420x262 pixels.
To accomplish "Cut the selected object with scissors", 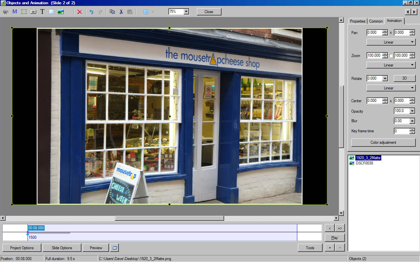I will 121,12.
